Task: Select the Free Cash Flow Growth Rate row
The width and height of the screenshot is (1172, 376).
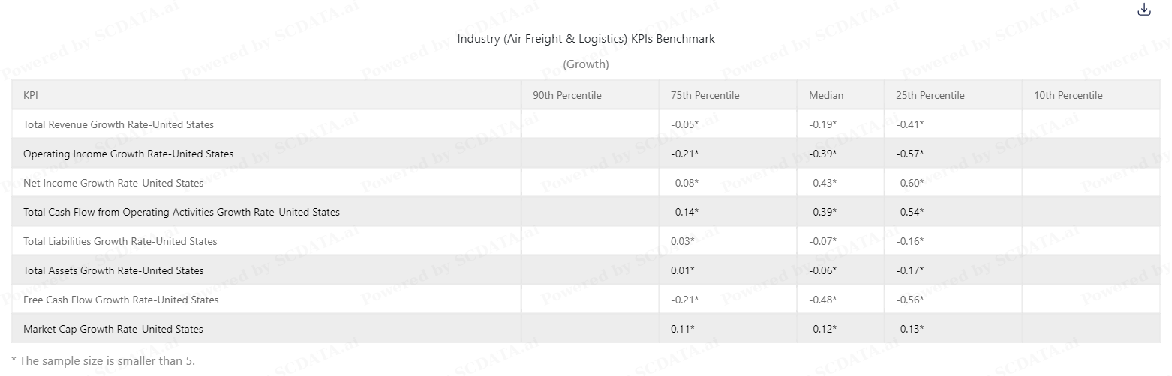Action: pyautogui.click(x=586, y=300)
